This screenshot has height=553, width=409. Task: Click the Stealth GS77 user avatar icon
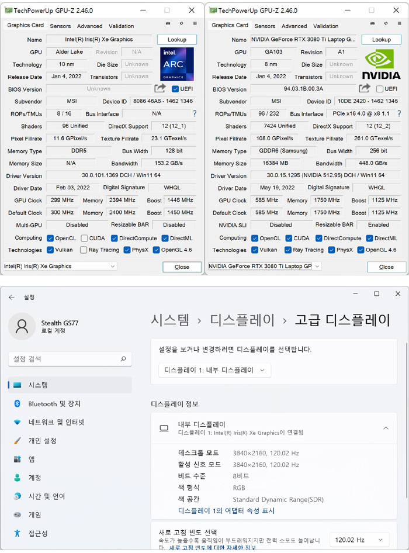click(x=22, y=326)
